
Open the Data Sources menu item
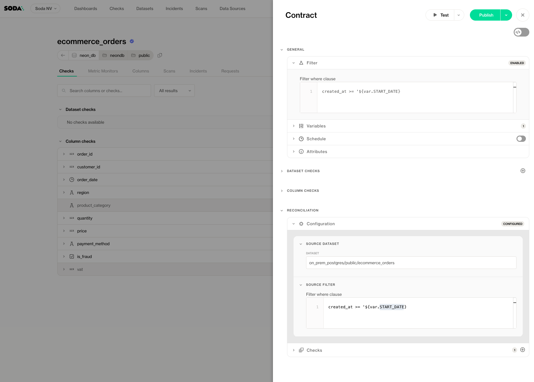click(232, 8)
